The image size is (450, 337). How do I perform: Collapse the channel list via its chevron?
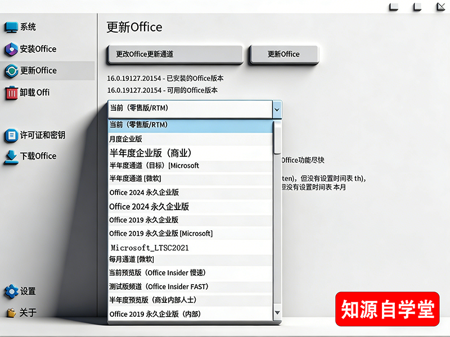tap(277, 108)
